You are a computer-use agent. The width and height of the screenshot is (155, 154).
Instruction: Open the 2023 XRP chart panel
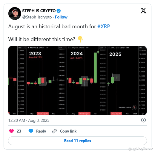tap(38, 80)
